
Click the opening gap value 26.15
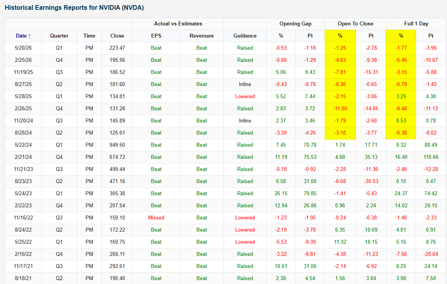(x=281, y=194)
